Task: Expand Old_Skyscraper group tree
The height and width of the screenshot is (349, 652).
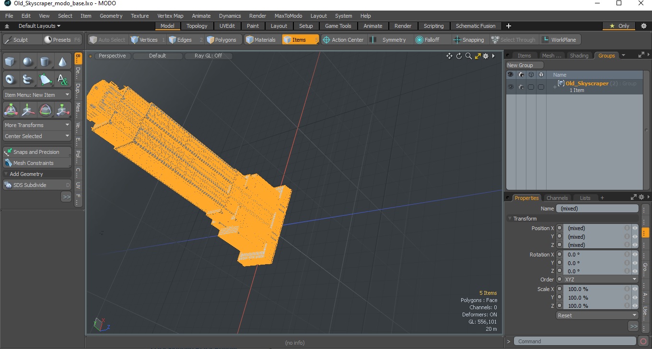Action: [555, 87]
